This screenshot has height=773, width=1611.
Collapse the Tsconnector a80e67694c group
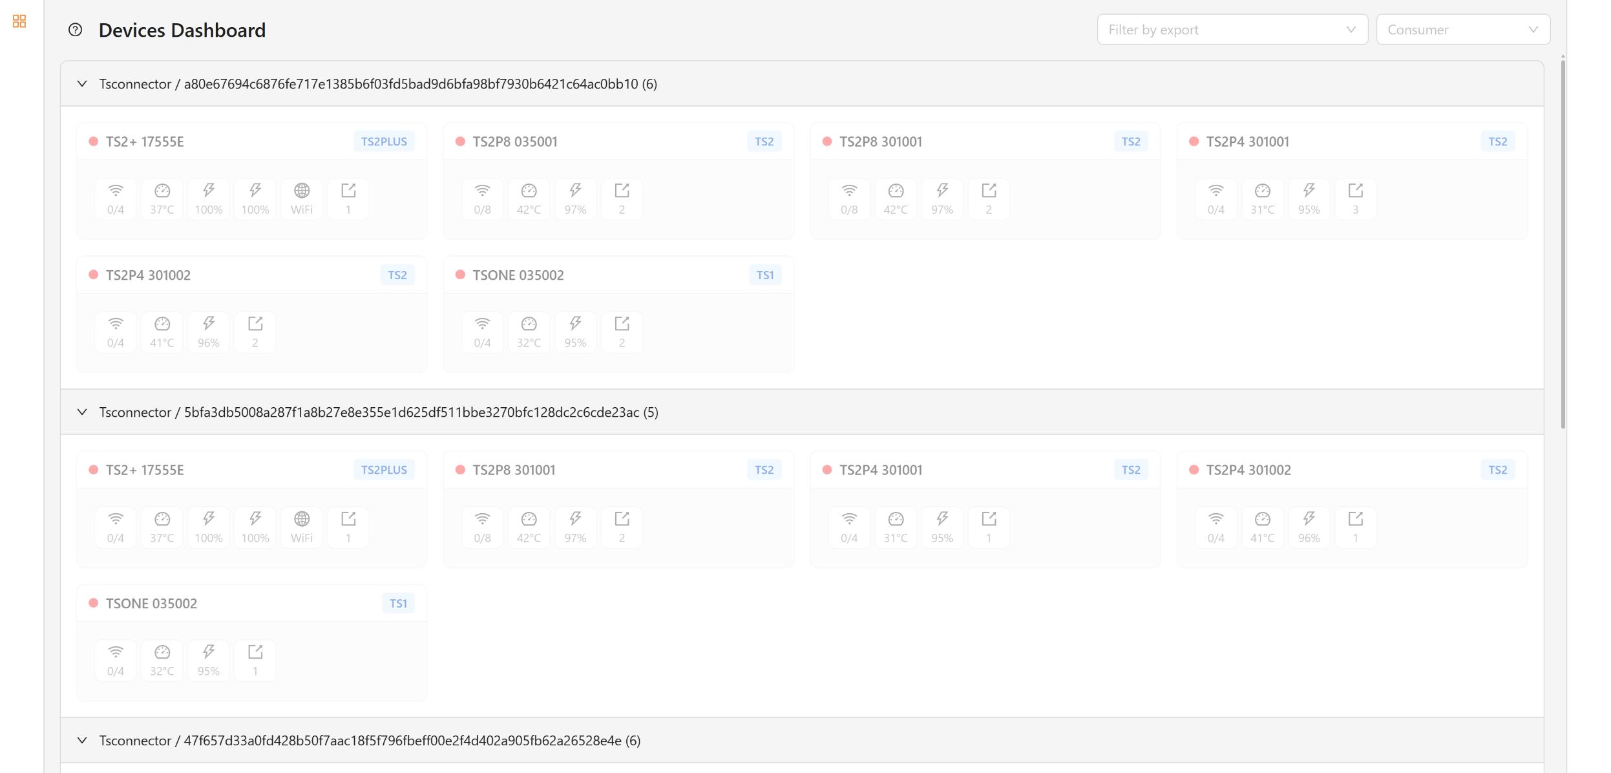point(82,84)
